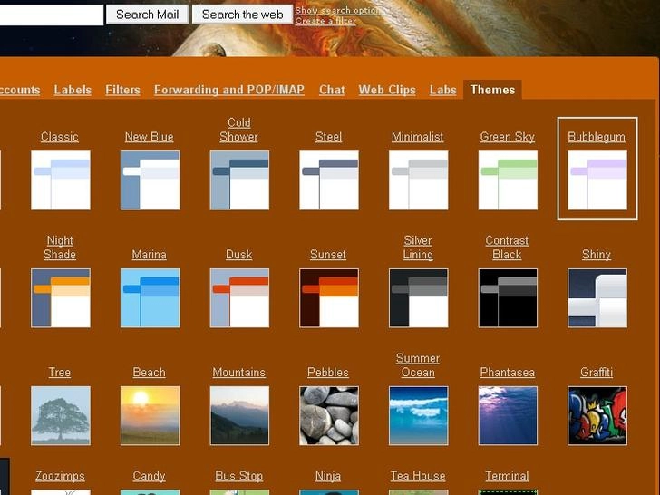
Task: Choose the Phantasea underwater image
Action: click(x=508, y=416)
